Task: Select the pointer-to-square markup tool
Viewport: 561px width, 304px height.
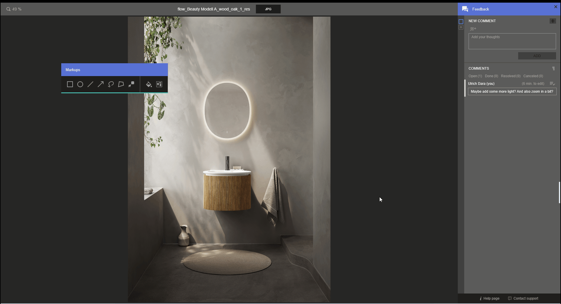Action: pos(131,84)
